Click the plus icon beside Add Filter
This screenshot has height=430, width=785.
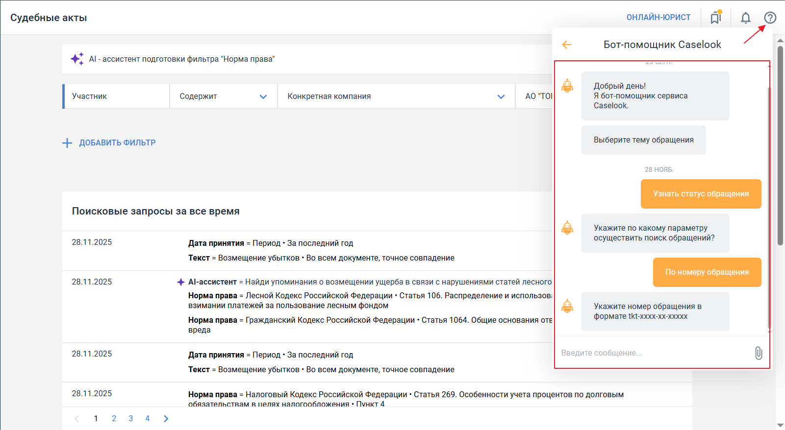(67, 143)
